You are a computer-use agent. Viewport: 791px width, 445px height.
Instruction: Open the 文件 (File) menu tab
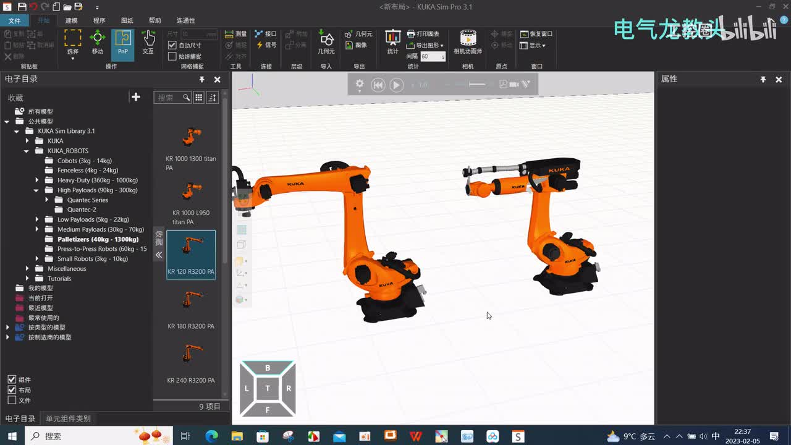14,20
